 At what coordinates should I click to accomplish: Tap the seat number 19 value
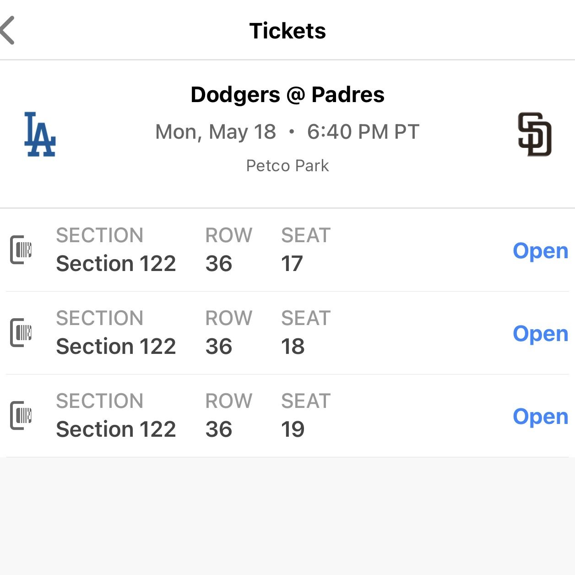coord(293,429)
